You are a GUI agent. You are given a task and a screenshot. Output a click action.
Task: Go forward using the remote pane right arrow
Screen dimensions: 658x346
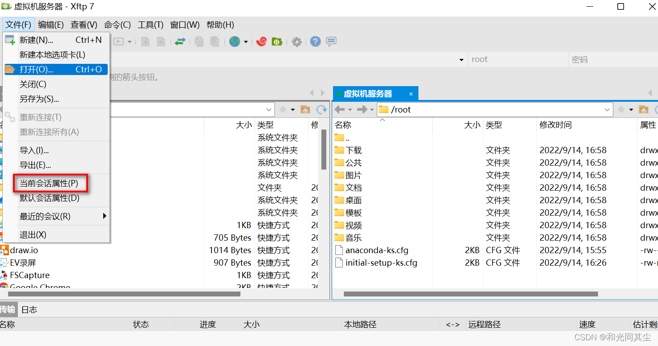[x=362, y=109]
